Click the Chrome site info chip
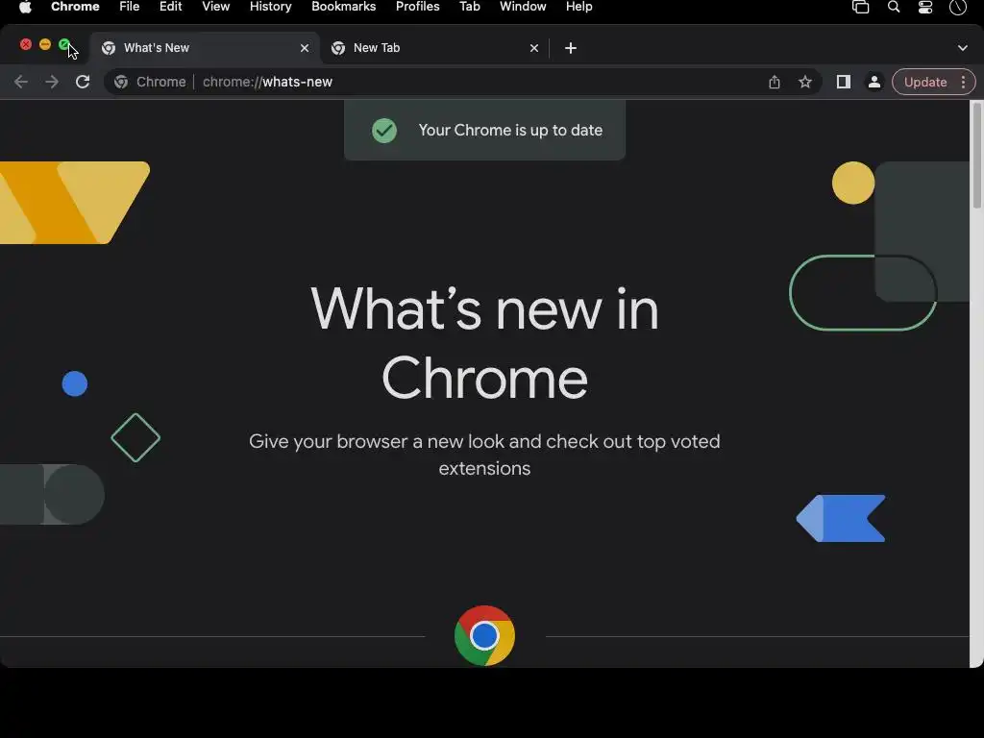 [x=151, y=82]
